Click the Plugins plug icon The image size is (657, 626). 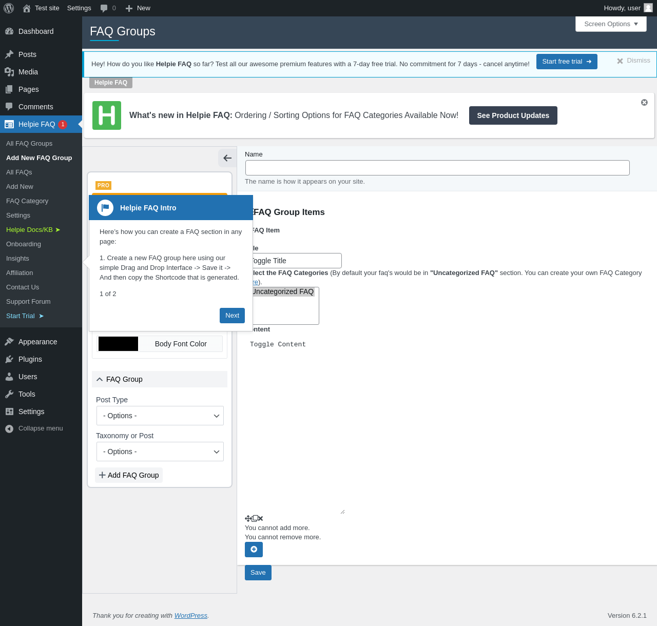coord(9,359)
